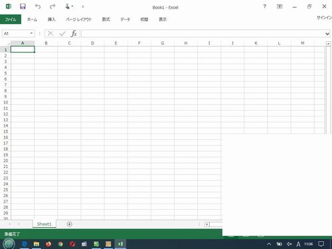Expand the Name Box dropdown arrow
This screenshot has width=332, height=249.
[x=31, y=33]
